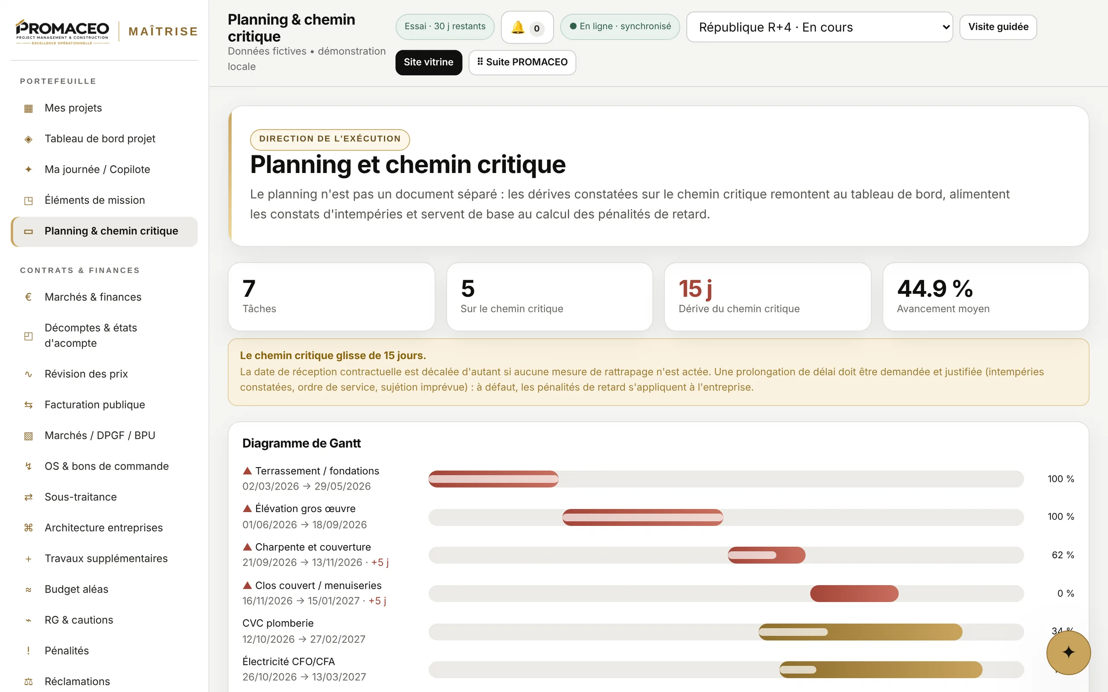
Task: Click the scales icon beside Réclamations
Action: 29,682
